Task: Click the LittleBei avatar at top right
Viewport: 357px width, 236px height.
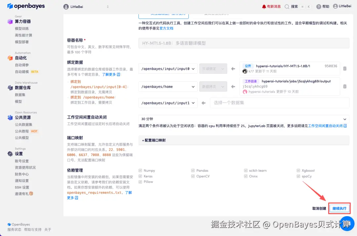Action: pyautogui.click(x=335, y=6)
